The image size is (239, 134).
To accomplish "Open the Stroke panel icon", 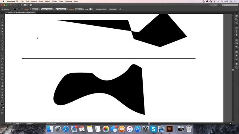I will 236,40.
